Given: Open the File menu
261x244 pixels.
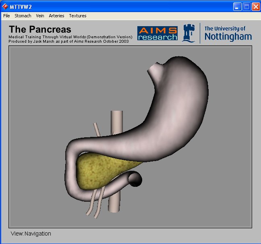Looking at the screenshot, I should [6, 16].
